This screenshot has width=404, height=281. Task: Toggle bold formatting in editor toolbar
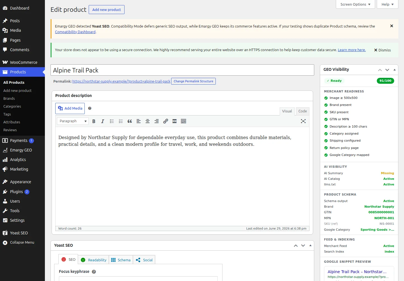[x=94, y=121]
